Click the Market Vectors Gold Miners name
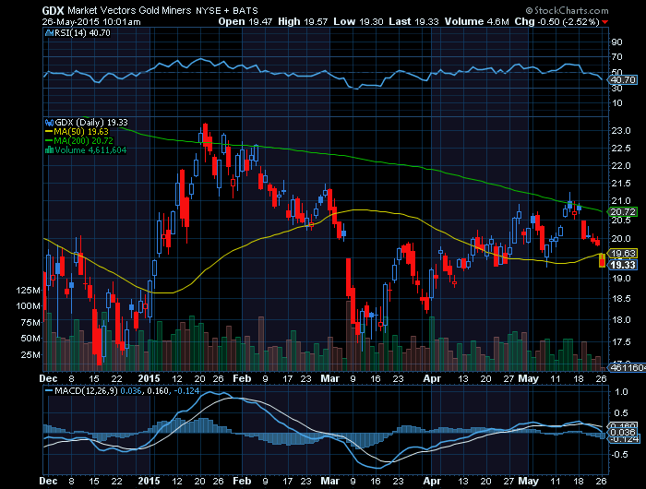The width and height of the screenshot is (646, 489). pos(129,11)
